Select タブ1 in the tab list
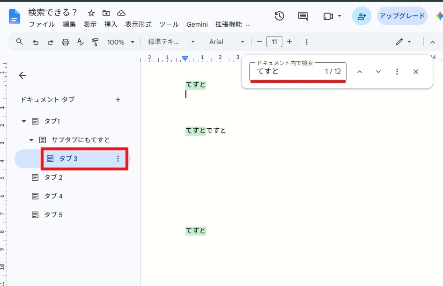Screen dimensions: 443x286 tap(52, 121)
